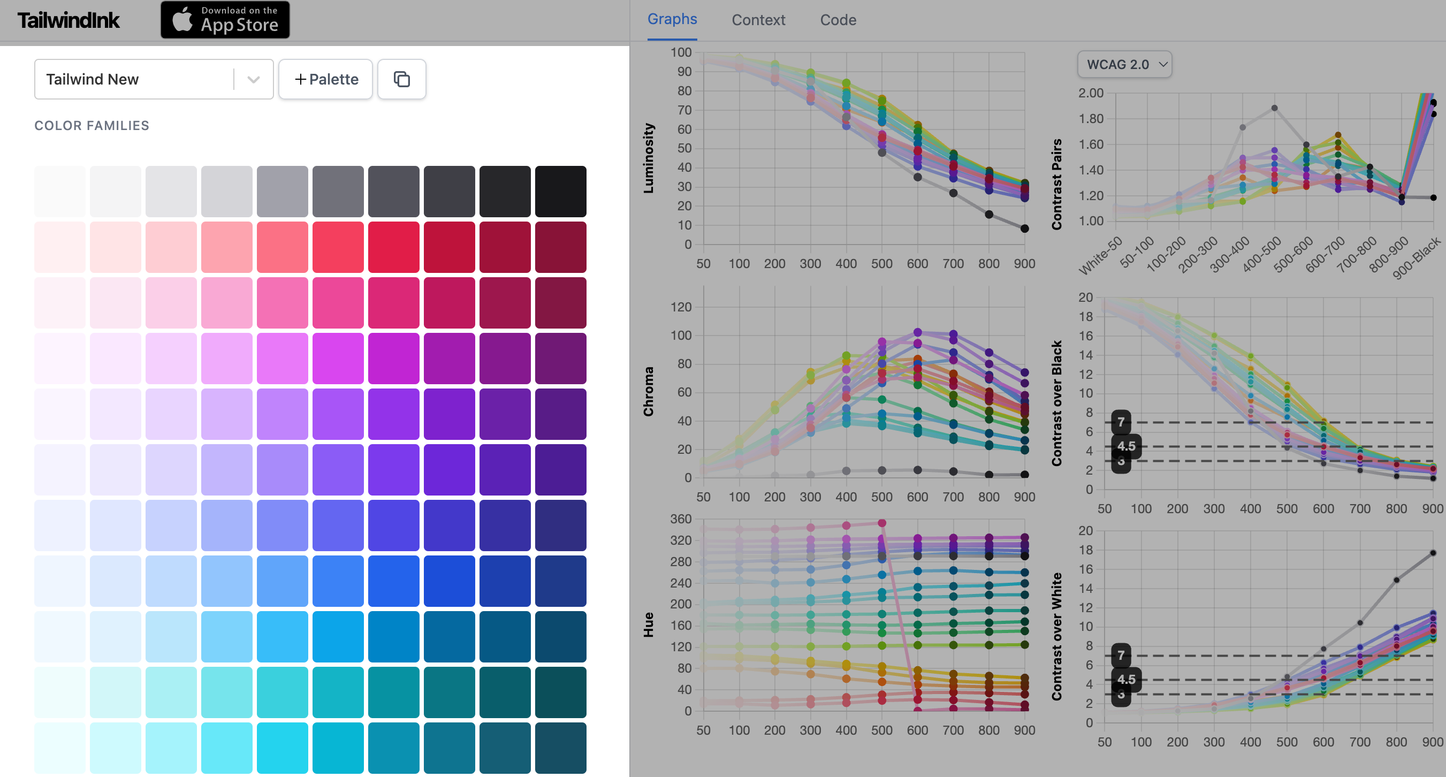This screenshot has width=1446, height=777.
Task: Open the Code tab
Action: coord(838,20)
